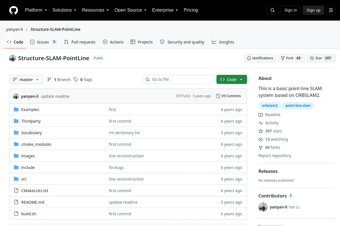Switch to Security and quality tab
This screenshot has width=340, height=226.
pos(182,42)
